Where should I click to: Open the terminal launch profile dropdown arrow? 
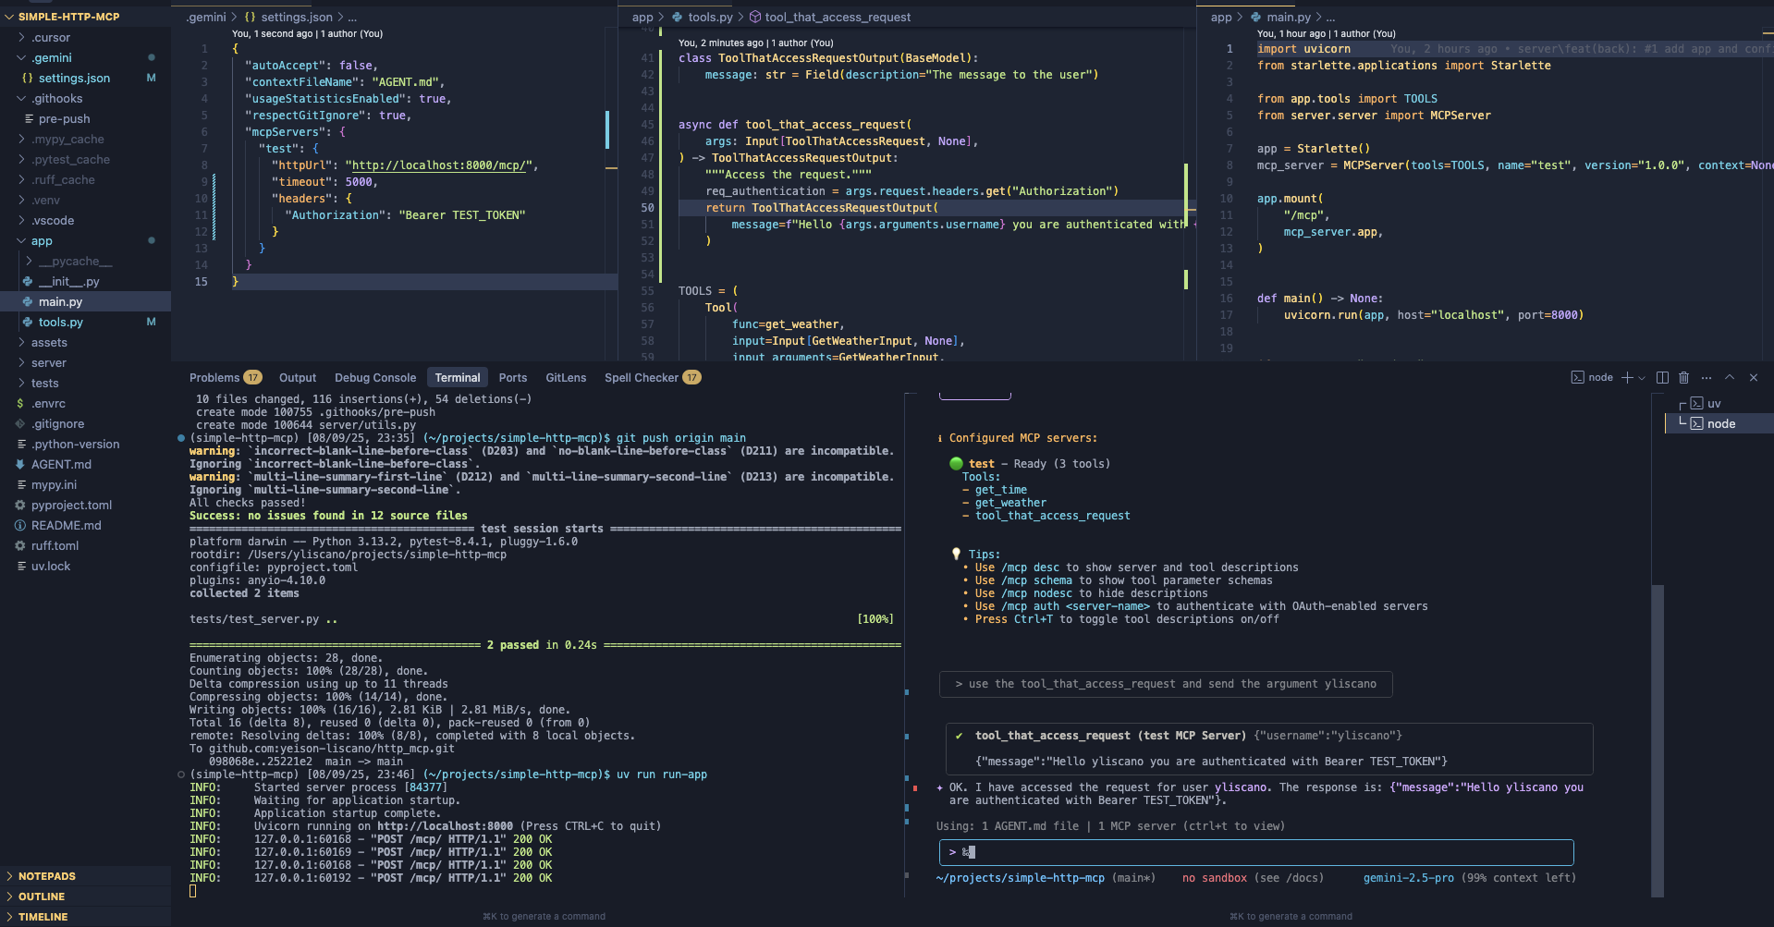click(x=1642, y=377)
